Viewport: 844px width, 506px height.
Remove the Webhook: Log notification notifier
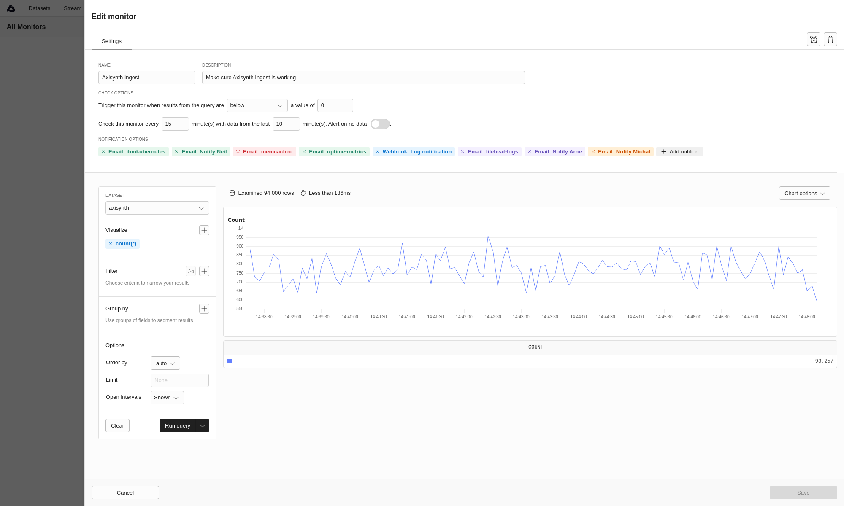378,152
